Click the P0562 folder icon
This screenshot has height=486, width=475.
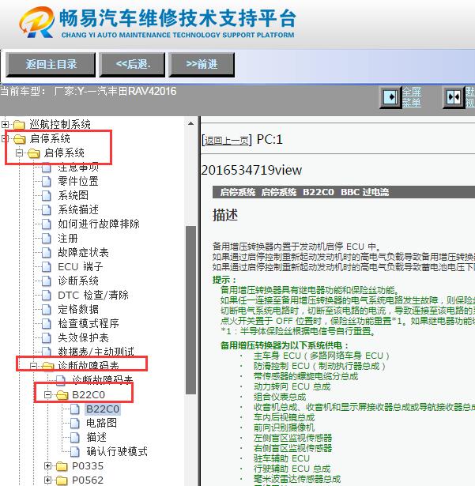pos(62,480)
